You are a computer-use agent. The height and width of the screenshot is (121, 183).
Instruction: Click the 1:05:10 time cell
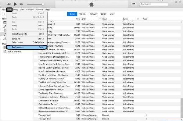click(x=77, y=101)
